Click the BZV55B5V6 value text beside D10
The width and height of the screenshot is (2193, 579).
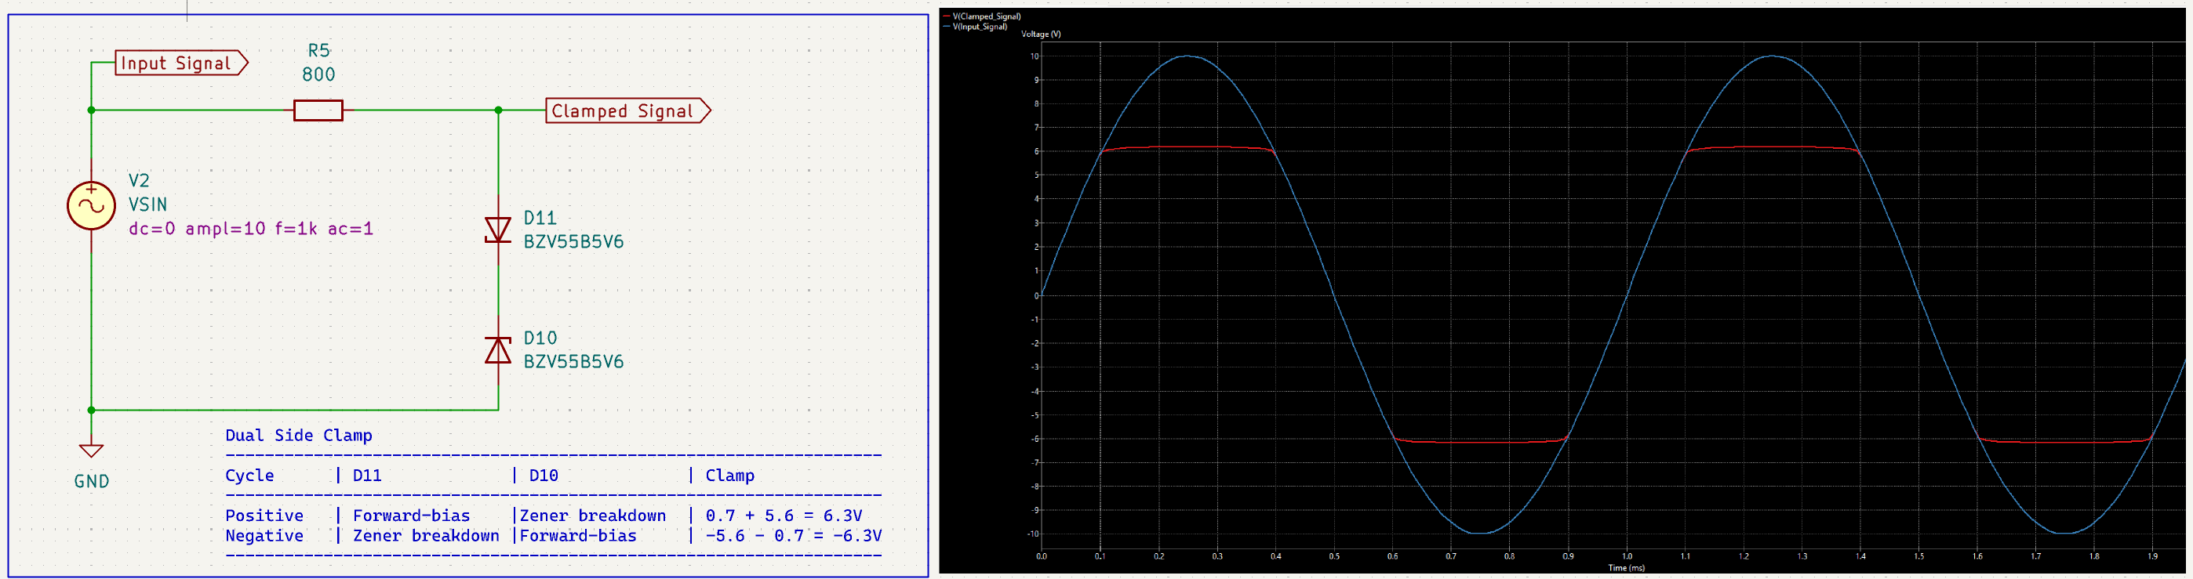pos(573,362)
